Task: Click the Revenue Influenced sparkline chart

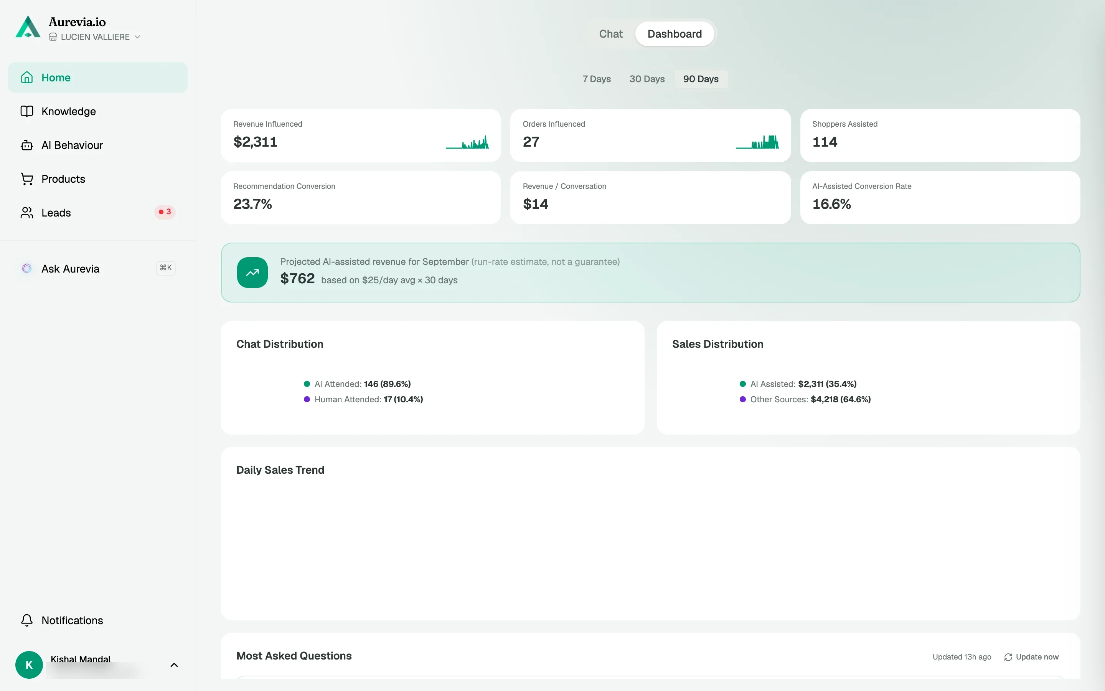Action: click(x=467, y=142)
